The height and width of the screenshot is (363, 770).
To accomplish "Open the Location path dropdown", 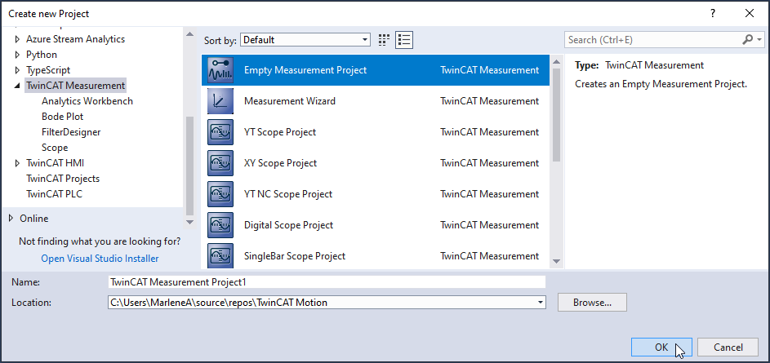I will tap(541, 302).
